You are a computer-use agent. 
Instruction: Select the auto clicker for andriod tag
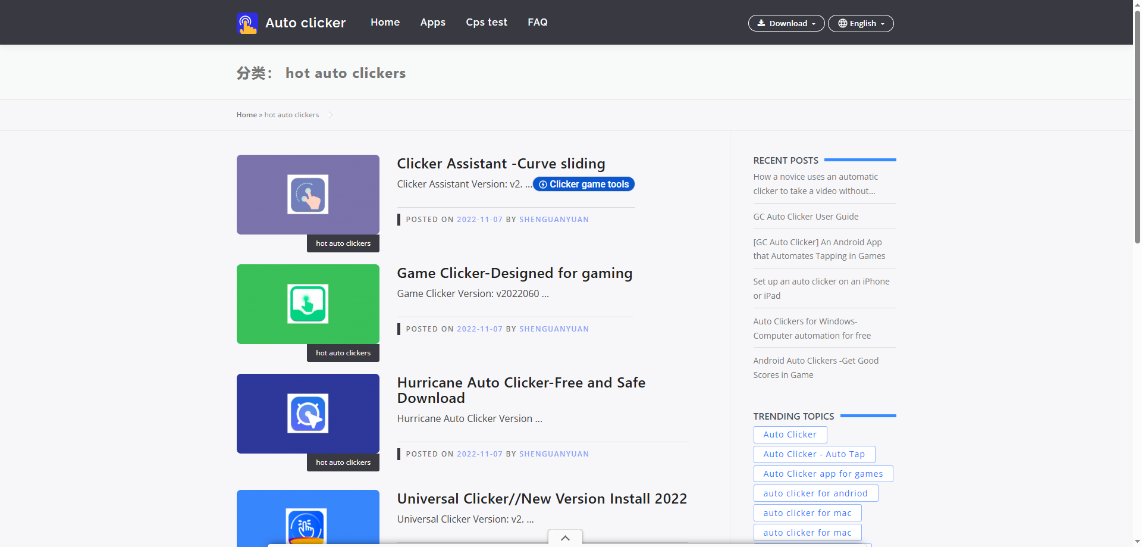[815, 493]
